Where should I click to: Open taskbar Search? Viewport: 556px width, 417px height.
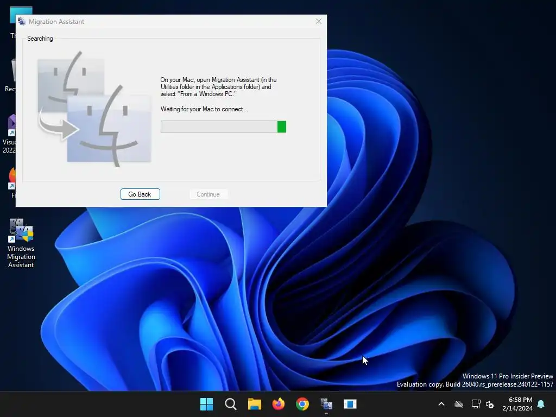pyautogui.click(x=230, y=404)
